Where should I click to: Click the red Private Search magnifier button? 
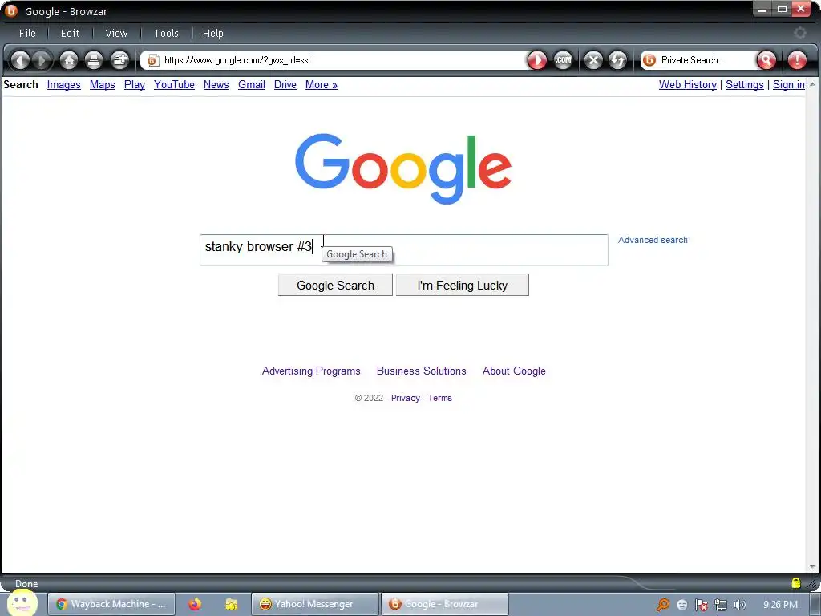(766, 60)
